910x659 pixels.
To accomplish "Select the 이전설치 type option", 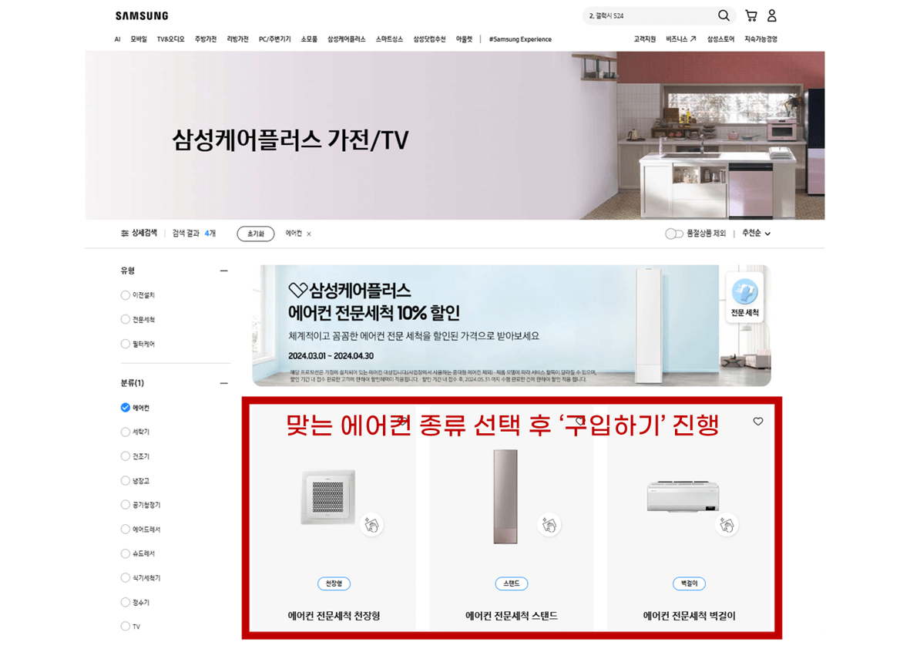I will (x=126, y=295).
